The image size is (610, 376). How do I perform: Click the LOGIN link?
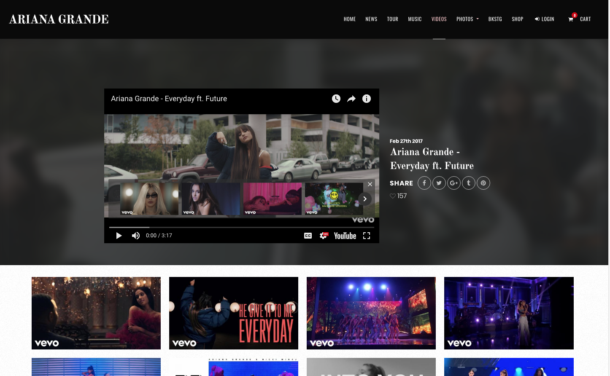pos(545,19)
